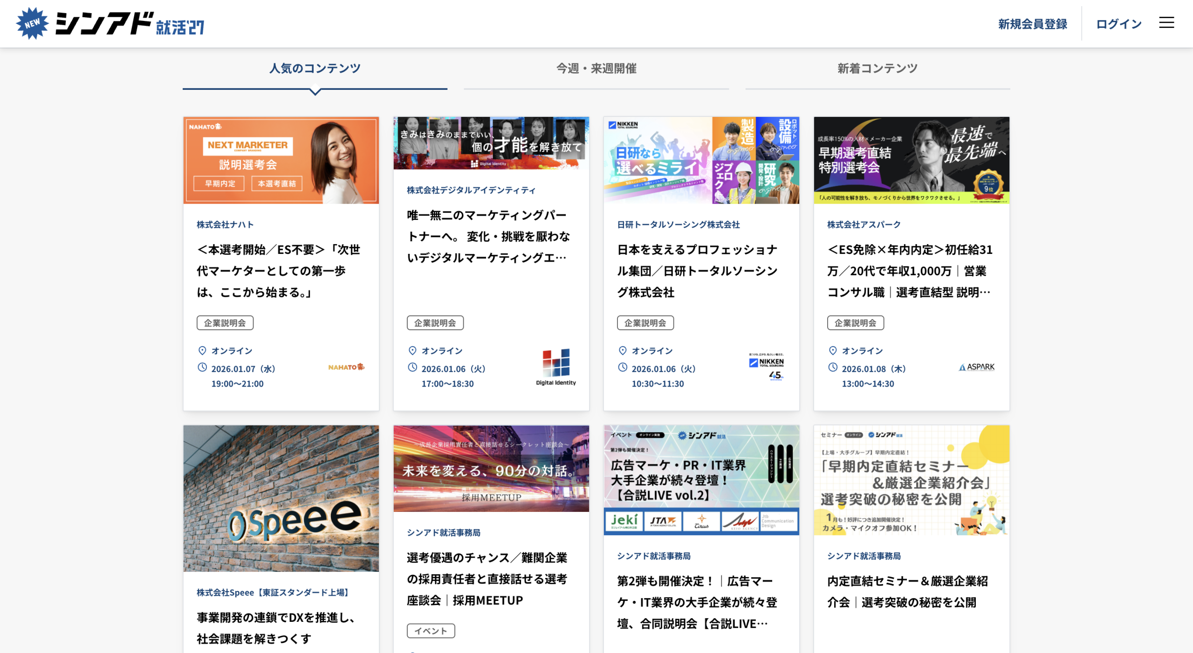Click ログイン link in header
The height and width of the screenshot is (653, 1193).
(1118, 24)
